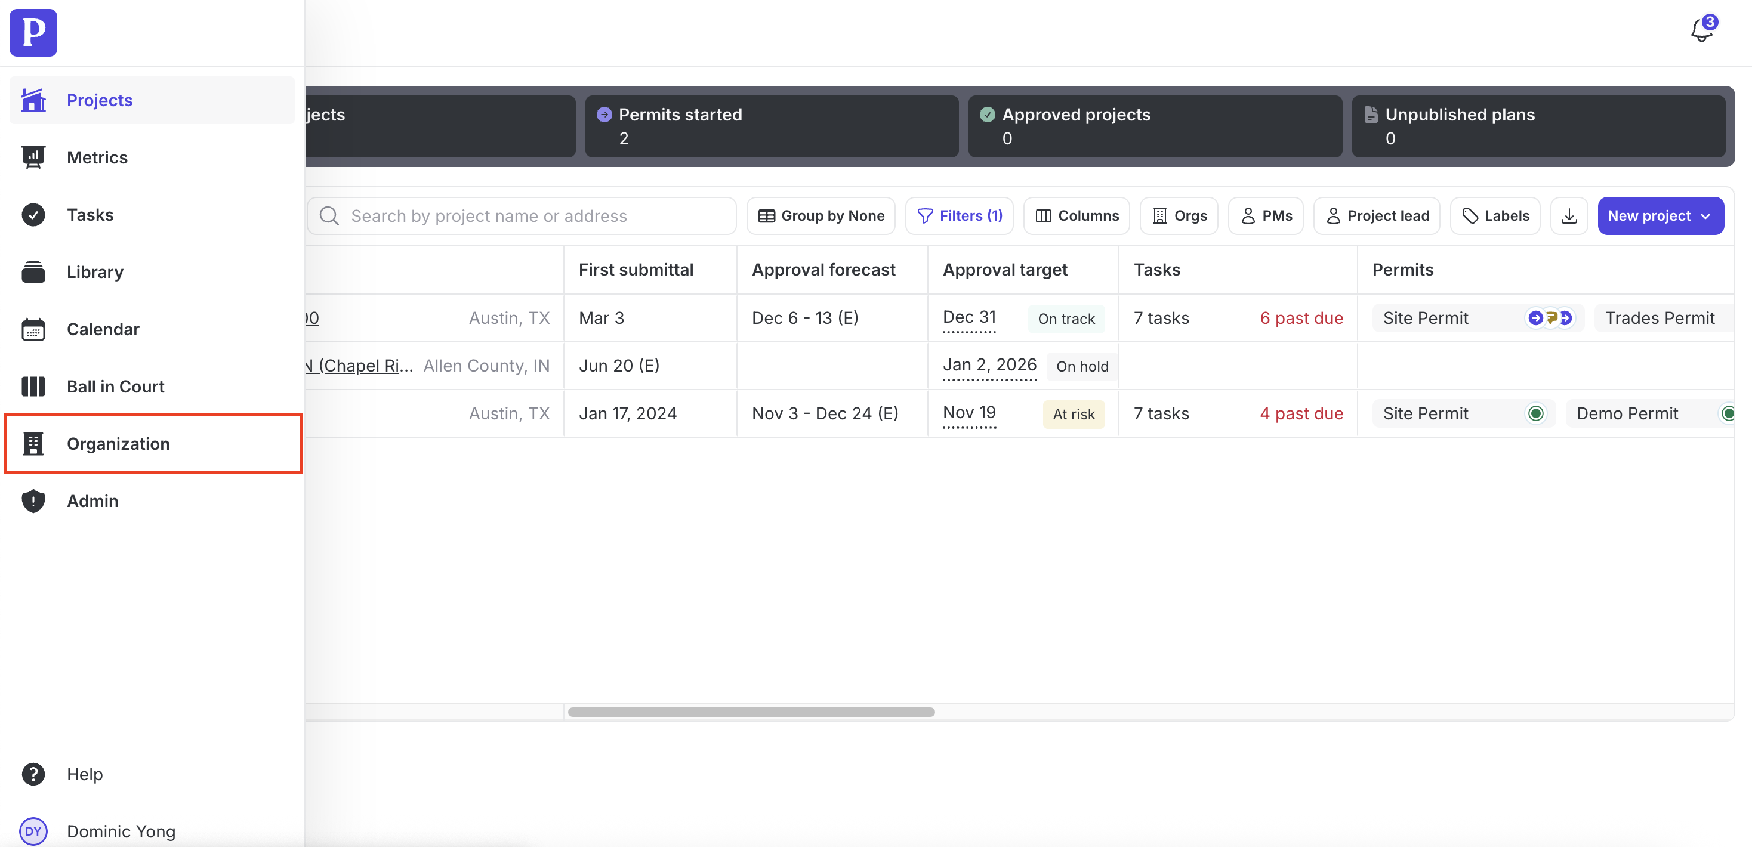
Task: Click the Columns button
Action: pos(1076,216)
